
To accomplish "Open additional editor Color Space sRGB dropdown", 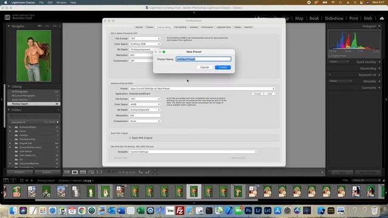I will (x=145, y=104).
